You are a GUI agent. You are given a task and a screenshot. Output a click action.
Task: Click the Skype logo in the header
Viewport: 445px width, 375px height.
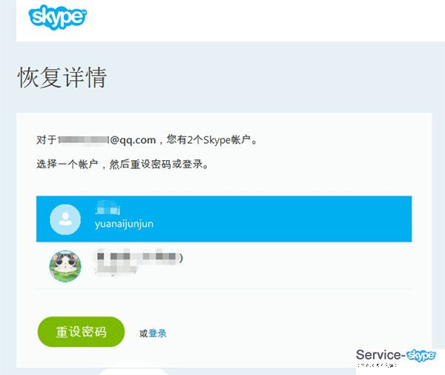point(59,17)
